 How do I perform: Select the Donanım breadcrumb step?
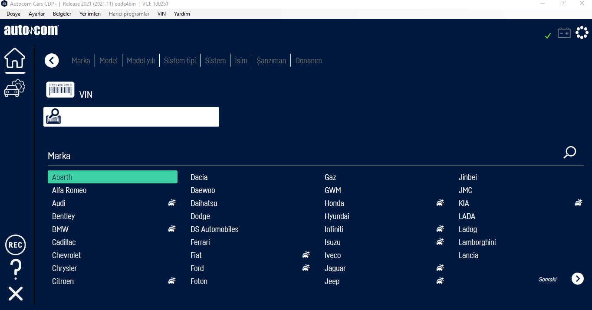pos(309,61)
